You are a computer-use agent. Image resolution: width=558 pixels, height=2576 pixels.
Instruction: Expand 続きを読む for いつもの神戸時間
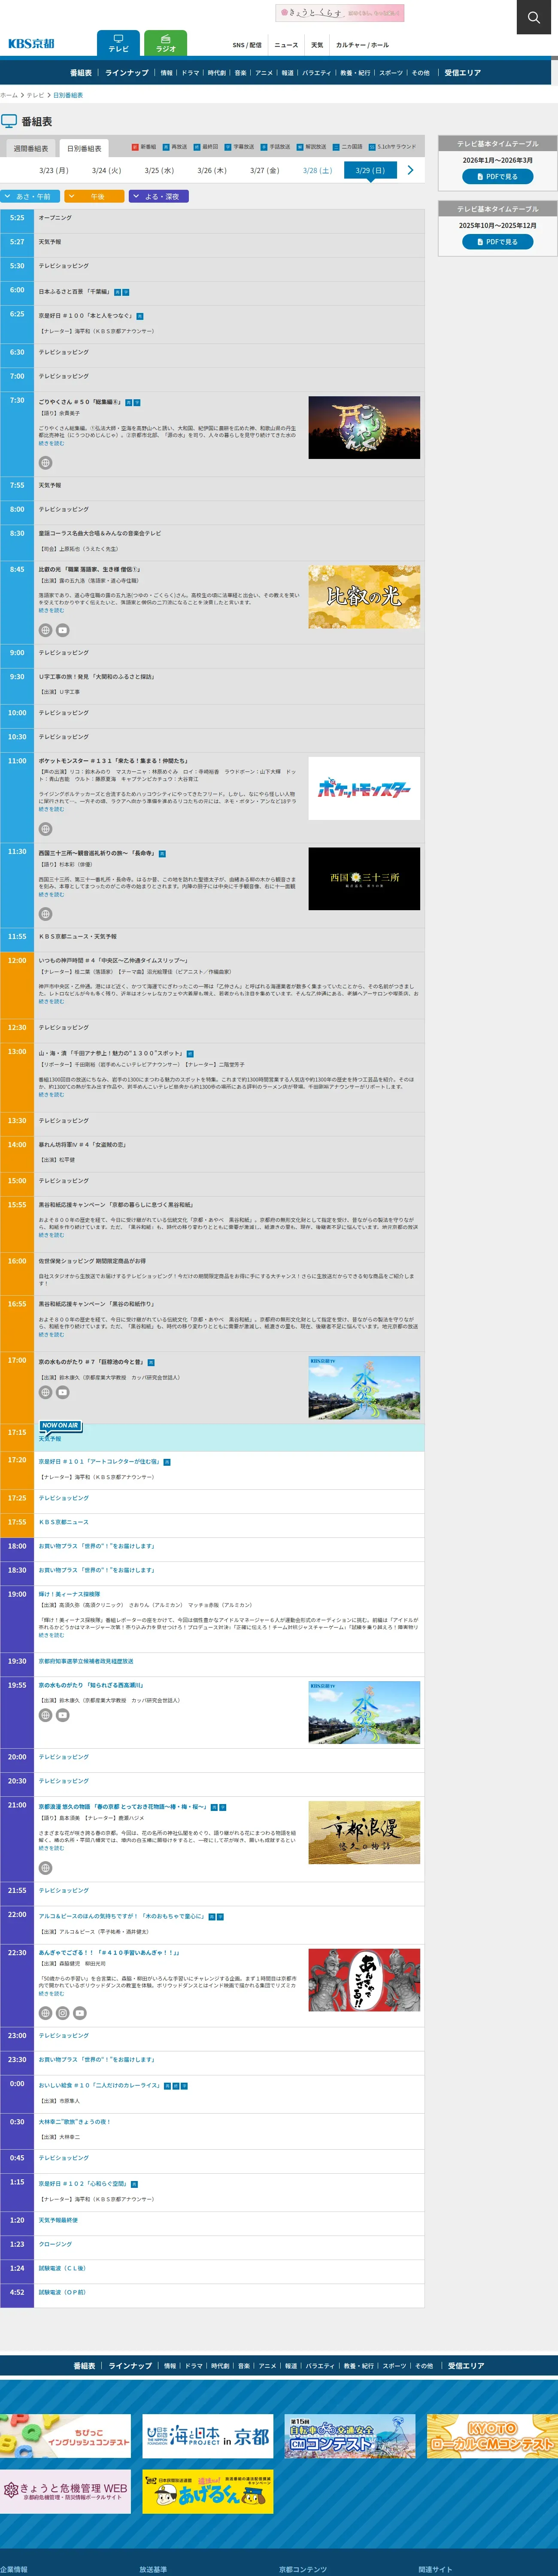coord(51,1001)
